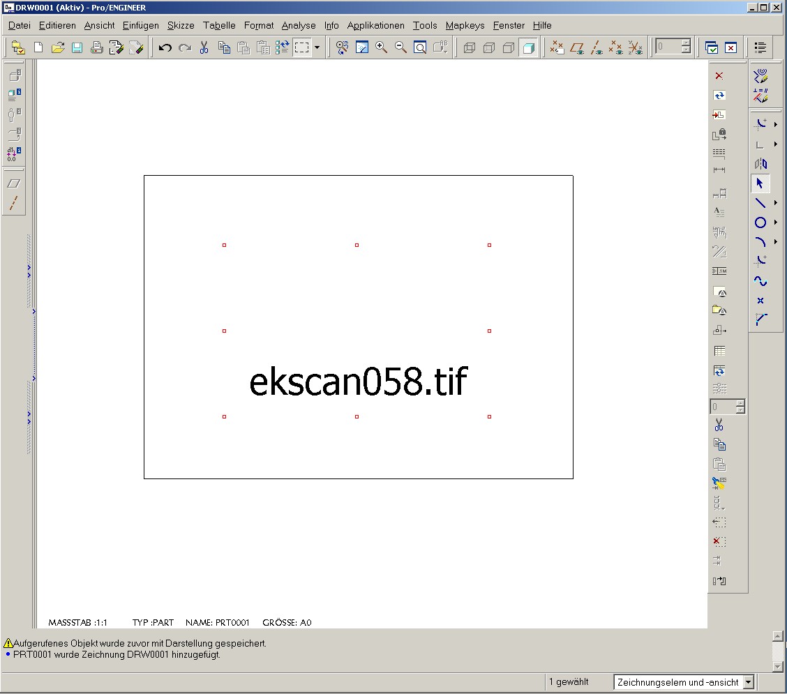Click the Insert note text icon
The width and height of the screenshot is (787, 694).
tap(719, 212)
